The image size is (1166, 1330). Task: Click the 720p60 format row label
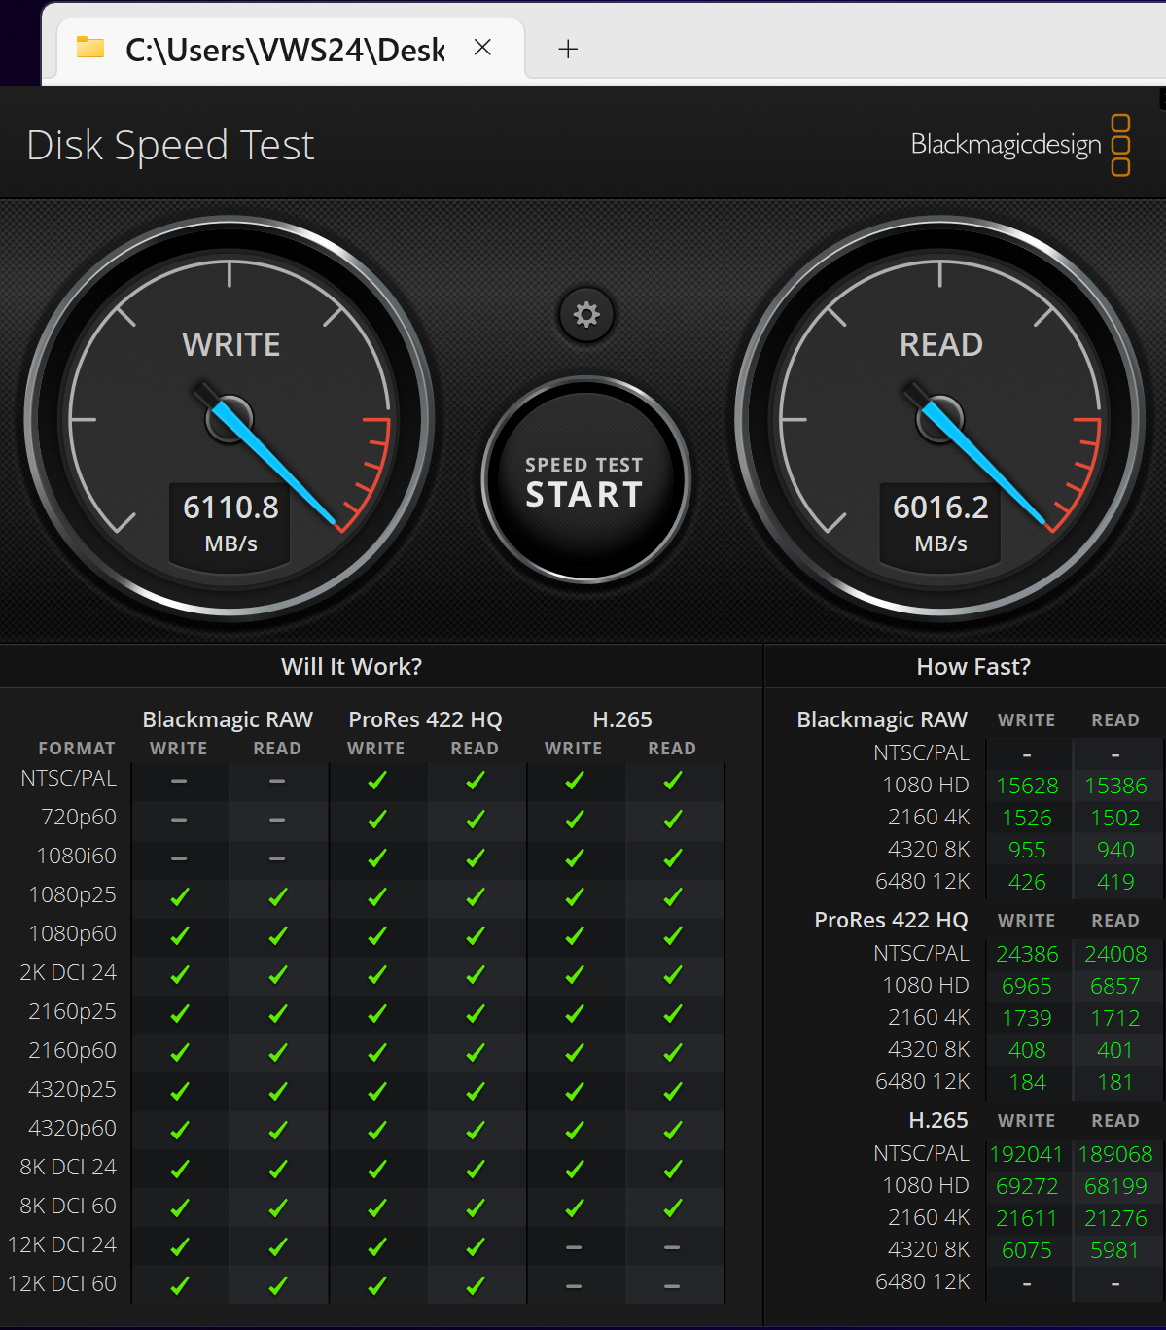click(x=79, y=817)
